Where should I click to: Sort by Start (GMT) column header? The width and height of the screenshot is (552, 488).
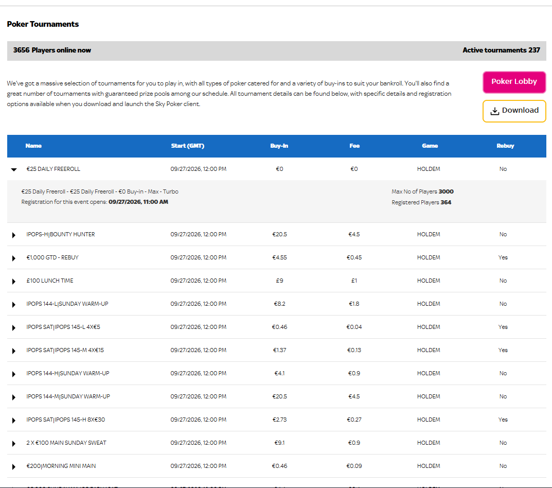[x=188, y=146]
